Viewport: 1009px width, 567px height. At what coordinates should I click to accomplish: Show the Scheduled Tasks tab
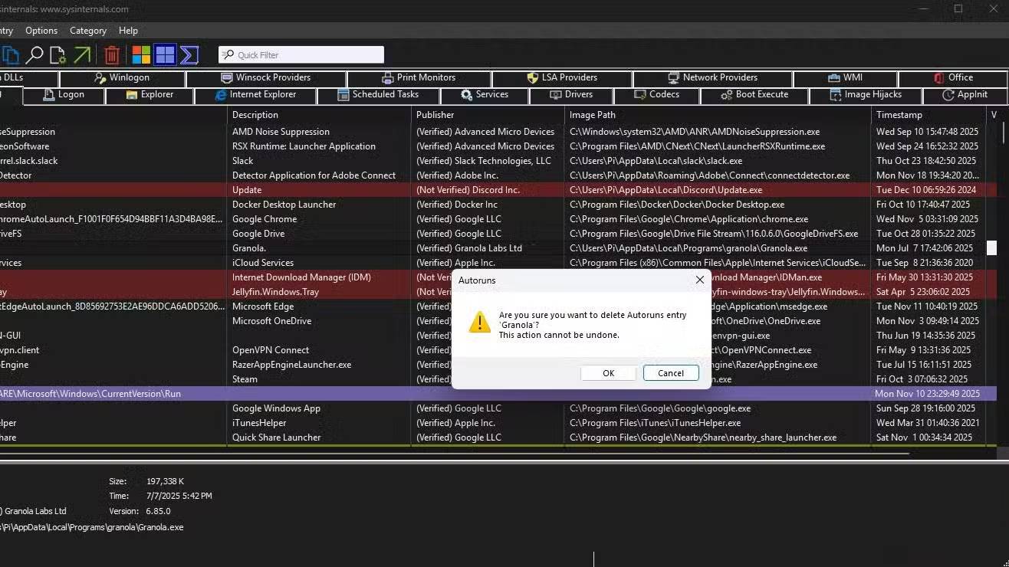(378, 94)
